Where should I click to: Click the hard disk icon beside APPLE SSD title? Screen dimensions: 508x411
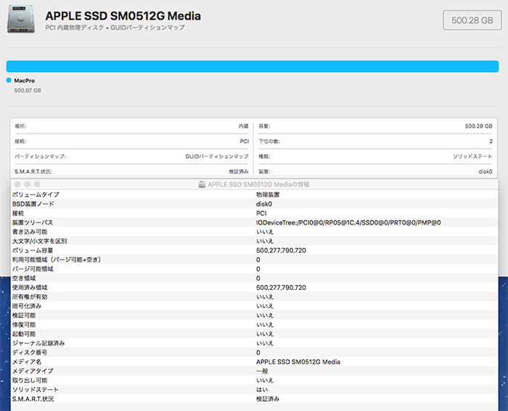point(21,19)
